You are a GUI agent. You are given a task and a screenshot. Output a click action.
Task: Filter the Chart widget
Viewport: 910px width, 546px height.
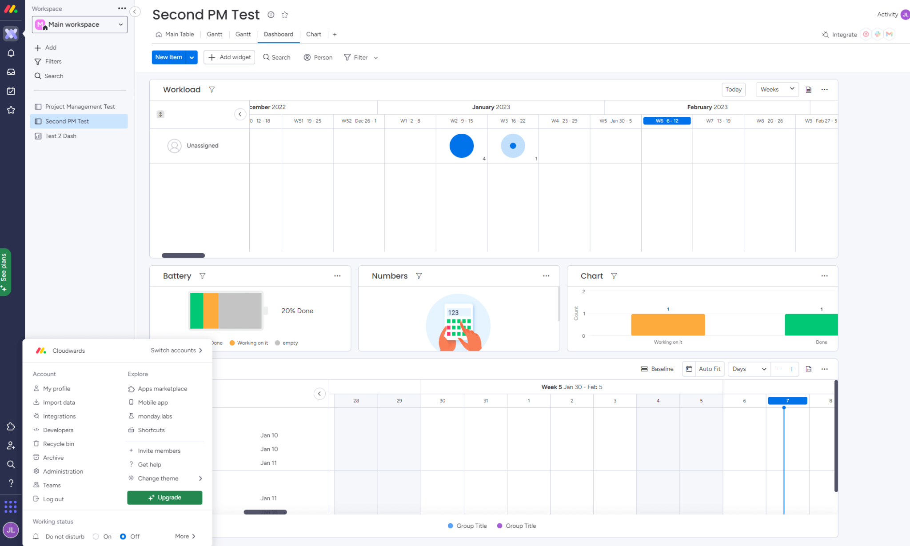pyautogui.click(x=615, y=276)
